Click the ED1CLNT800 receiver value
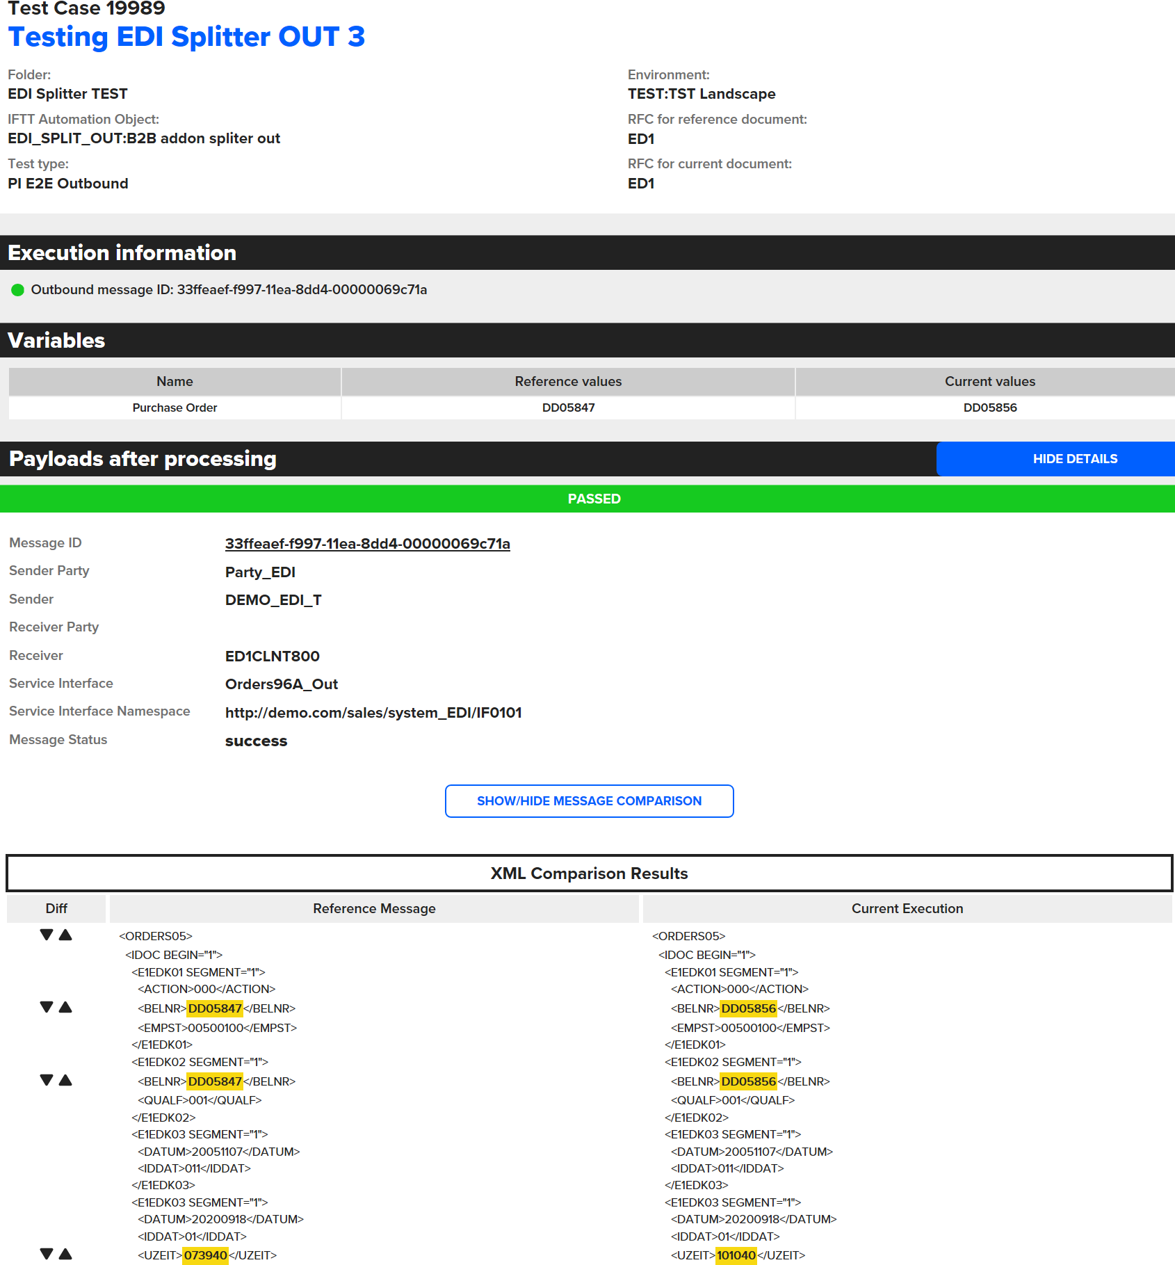The width and height of the screenshot is (1175, 1265). (273, 656)
